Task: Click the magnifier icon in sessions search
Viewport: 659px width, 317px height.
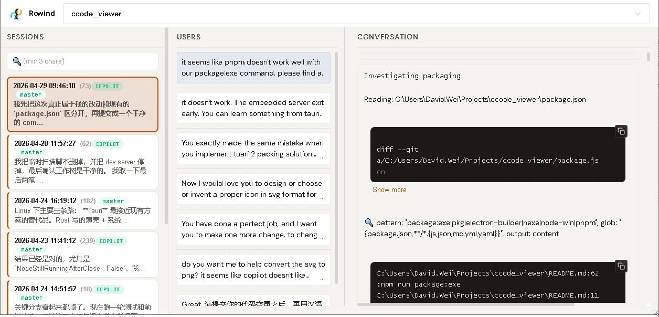Action: point(17,61)
